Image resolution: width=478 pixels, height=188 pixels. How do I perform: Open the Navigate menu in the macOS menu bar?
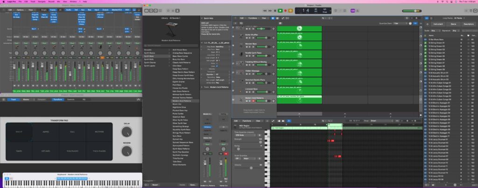[x=42, y=1]
